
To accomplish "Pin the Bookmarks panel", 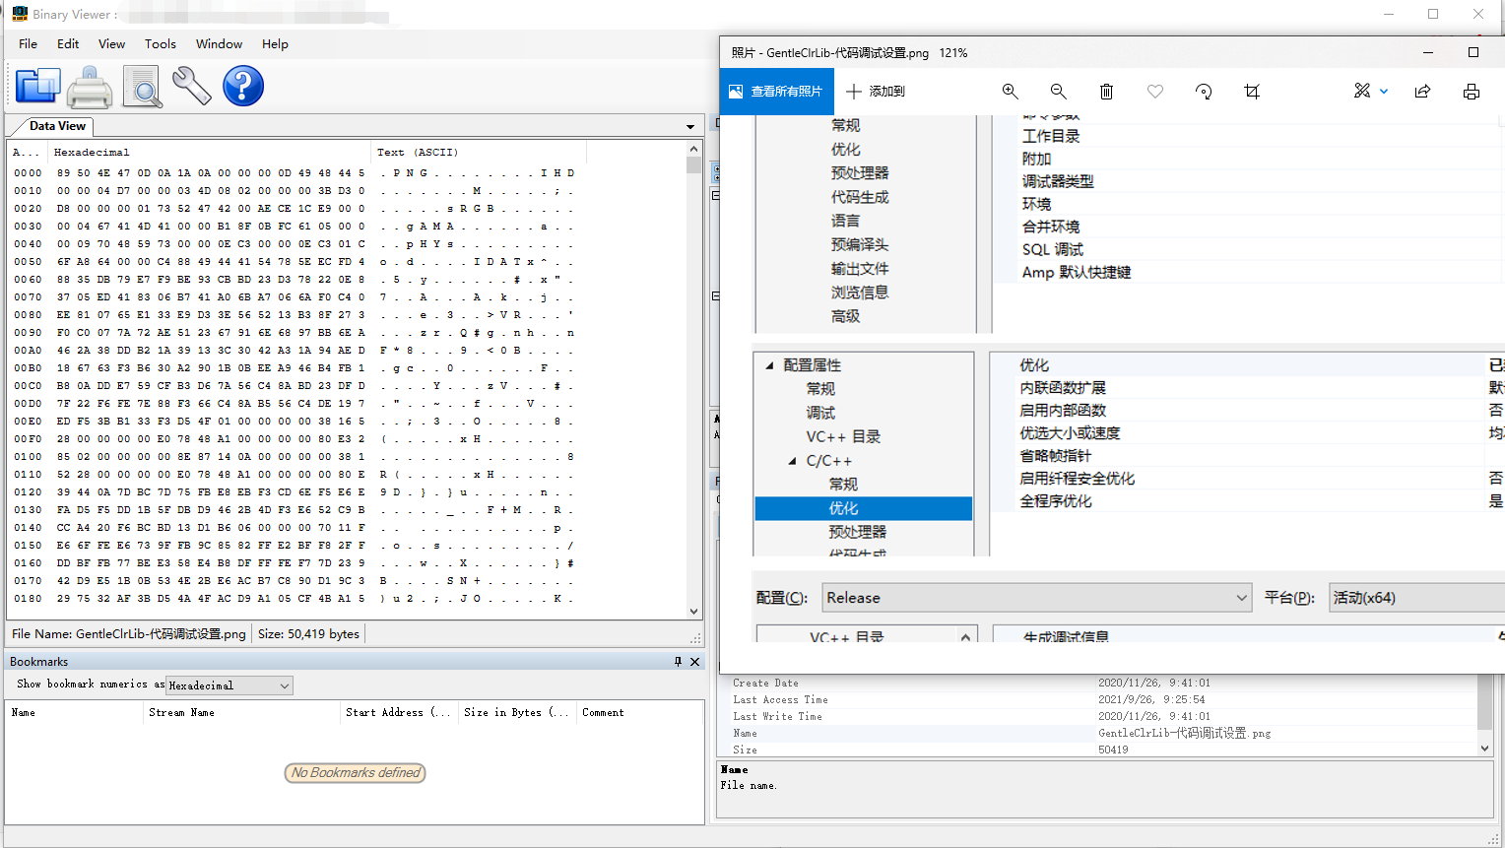I will [679, 661].
